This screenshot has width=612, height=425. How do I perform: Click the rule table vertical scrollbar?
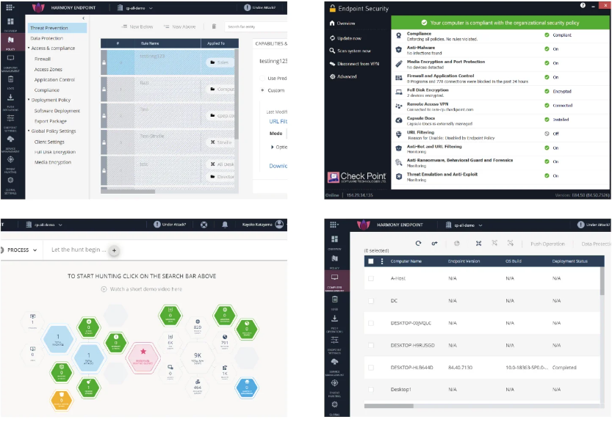(x=237, y=93)
